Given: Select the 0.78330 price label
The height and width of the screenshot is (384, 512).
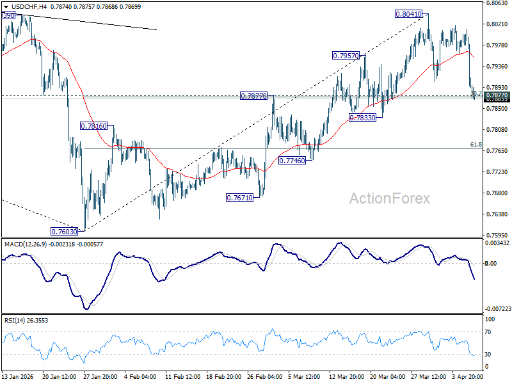Looking at the screenshot, I should tap(362, 118).
